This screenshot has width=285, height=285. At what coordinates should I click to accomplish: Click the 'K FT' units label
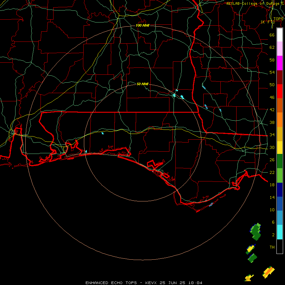[x=268, y=22]
